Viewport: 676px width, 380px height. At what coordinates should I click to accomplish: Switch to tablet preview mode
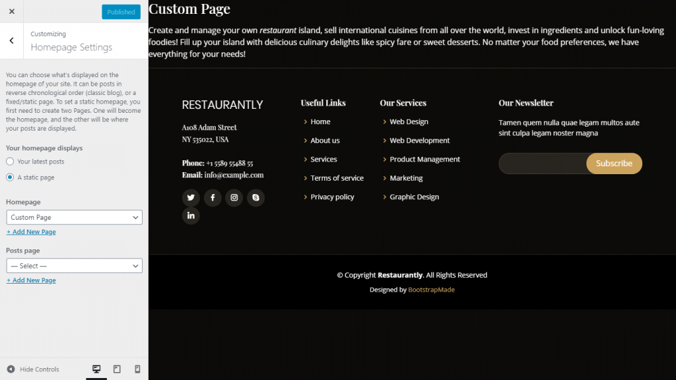coord(117,369)
